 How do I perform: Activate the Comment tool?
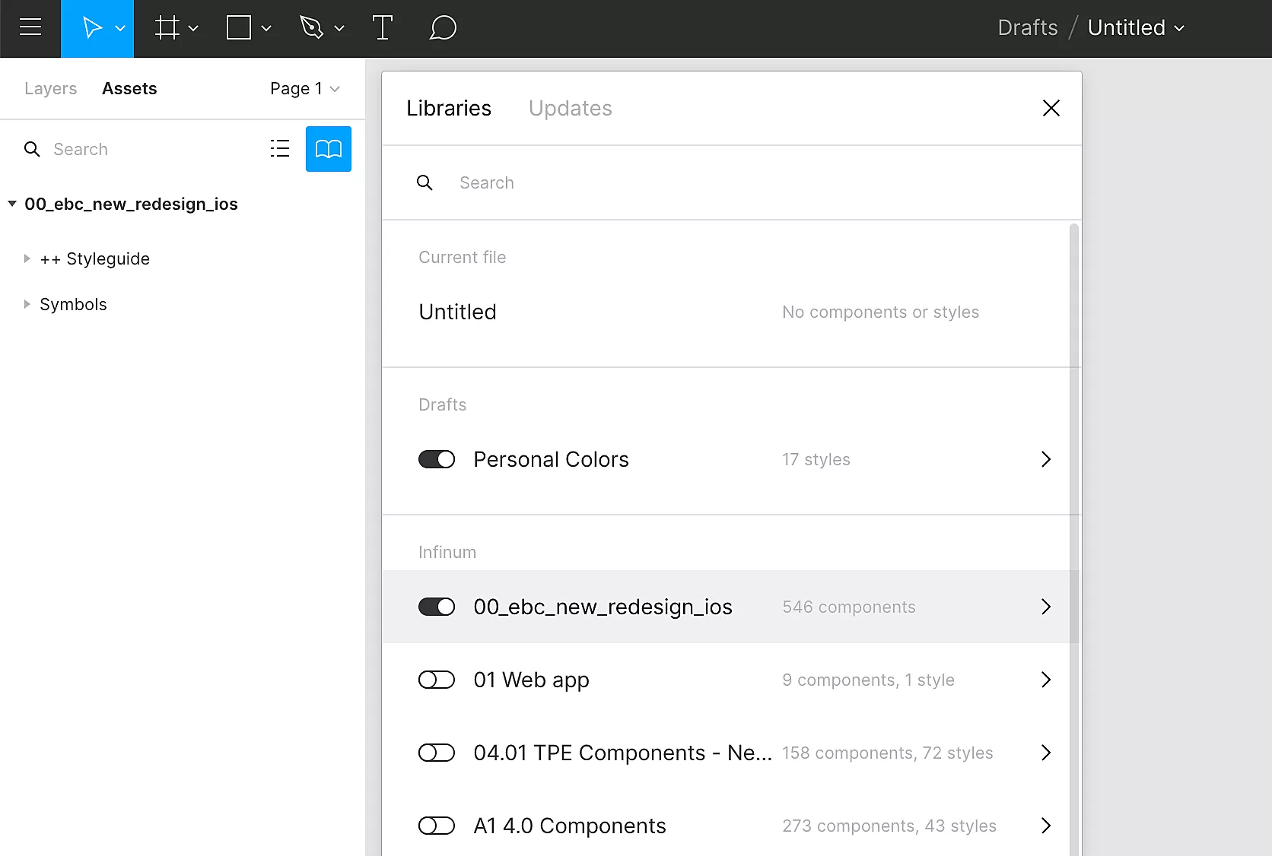[443, 28]
